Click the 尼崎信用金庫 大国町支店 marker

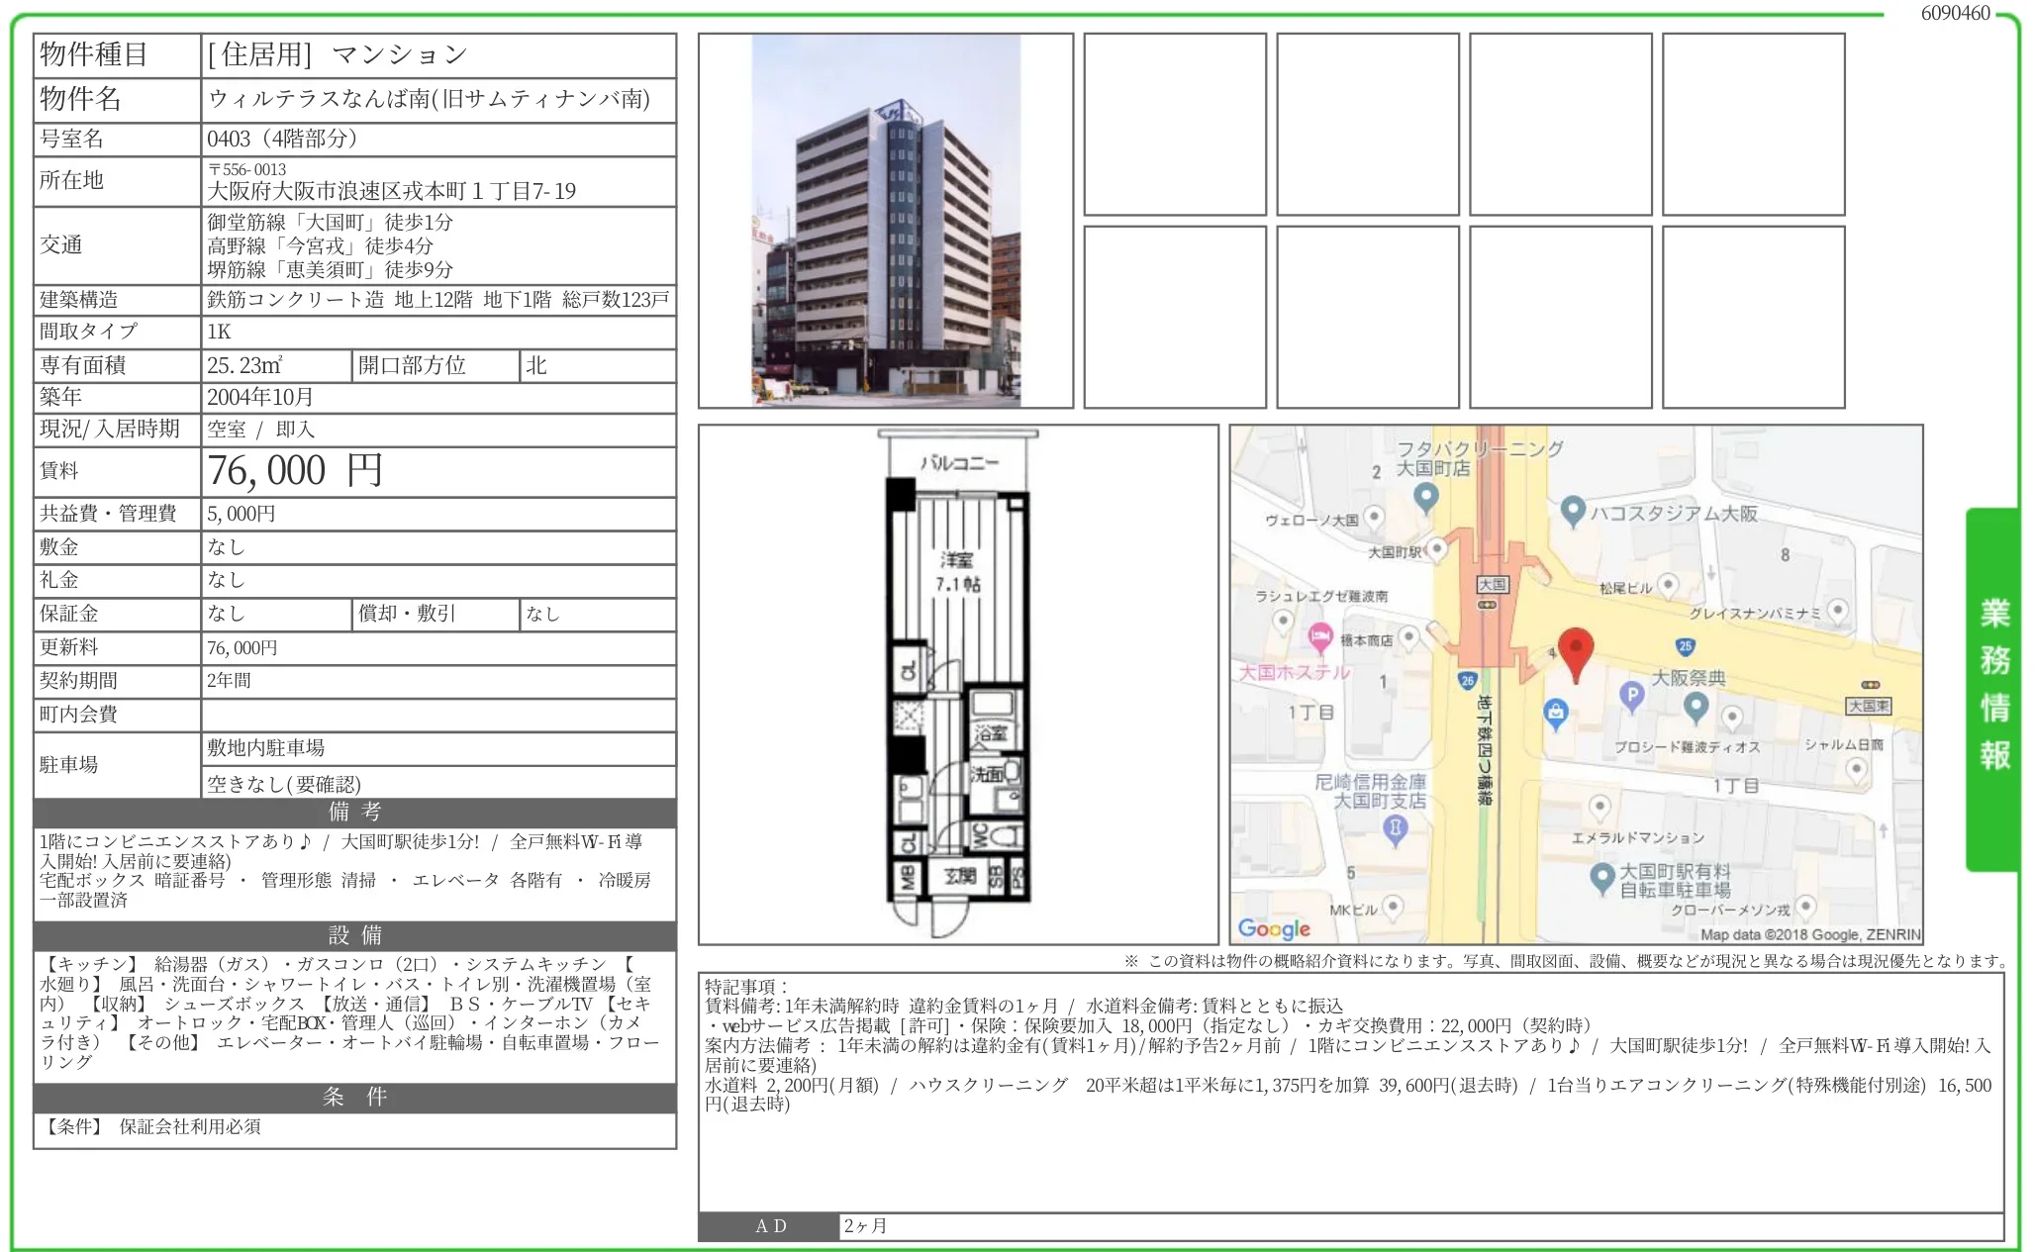pos(1395,828)
